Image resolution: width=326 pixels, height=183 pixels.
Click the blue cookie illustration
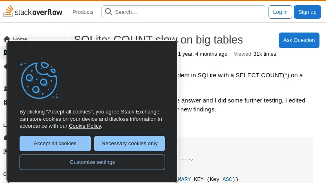pyautogui.click(x=39, y=80)
